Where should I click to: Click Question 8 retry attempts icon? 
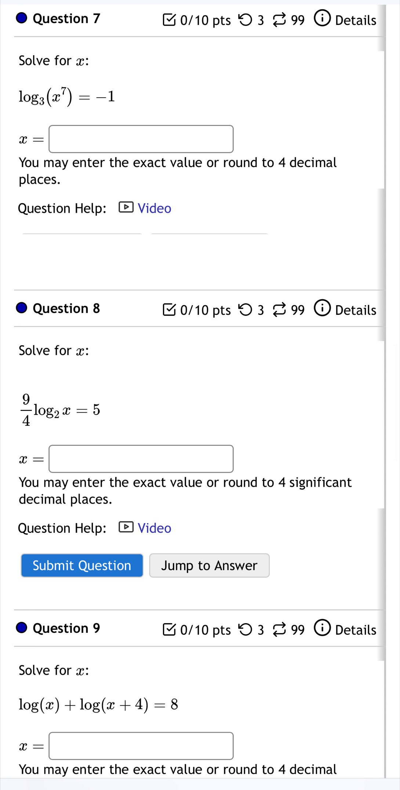245,310
